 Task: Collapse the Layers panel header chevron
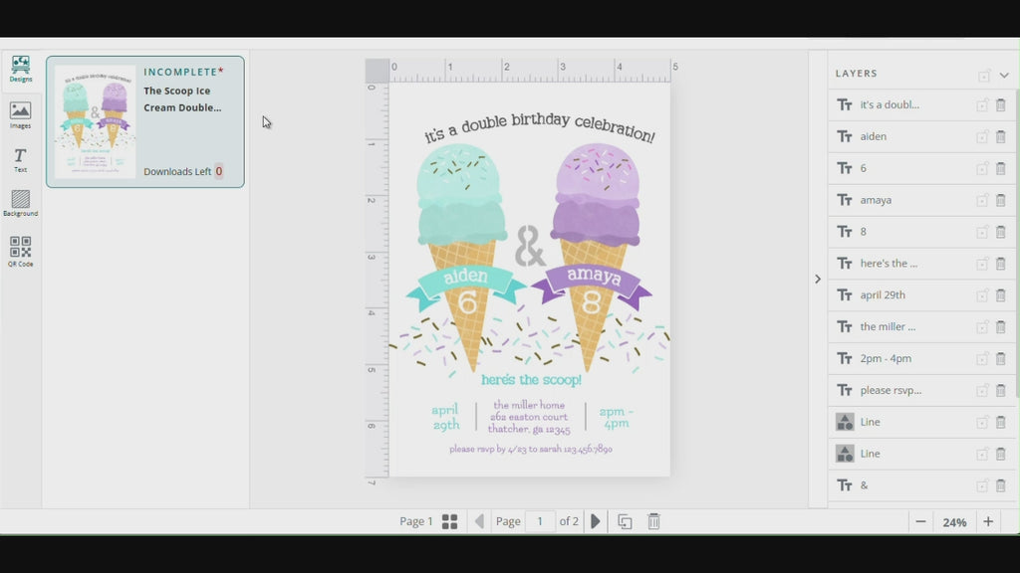tap(1003, 75)
